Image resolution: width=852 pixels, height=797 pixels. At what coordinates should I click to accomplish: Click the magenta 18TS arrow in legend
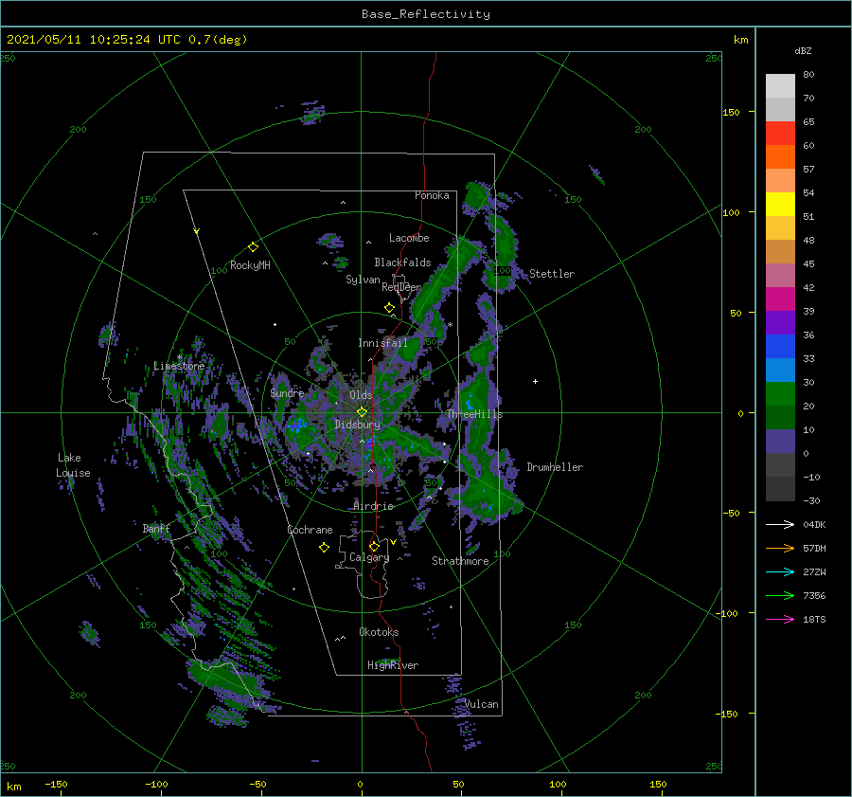(x=780, y=619)
